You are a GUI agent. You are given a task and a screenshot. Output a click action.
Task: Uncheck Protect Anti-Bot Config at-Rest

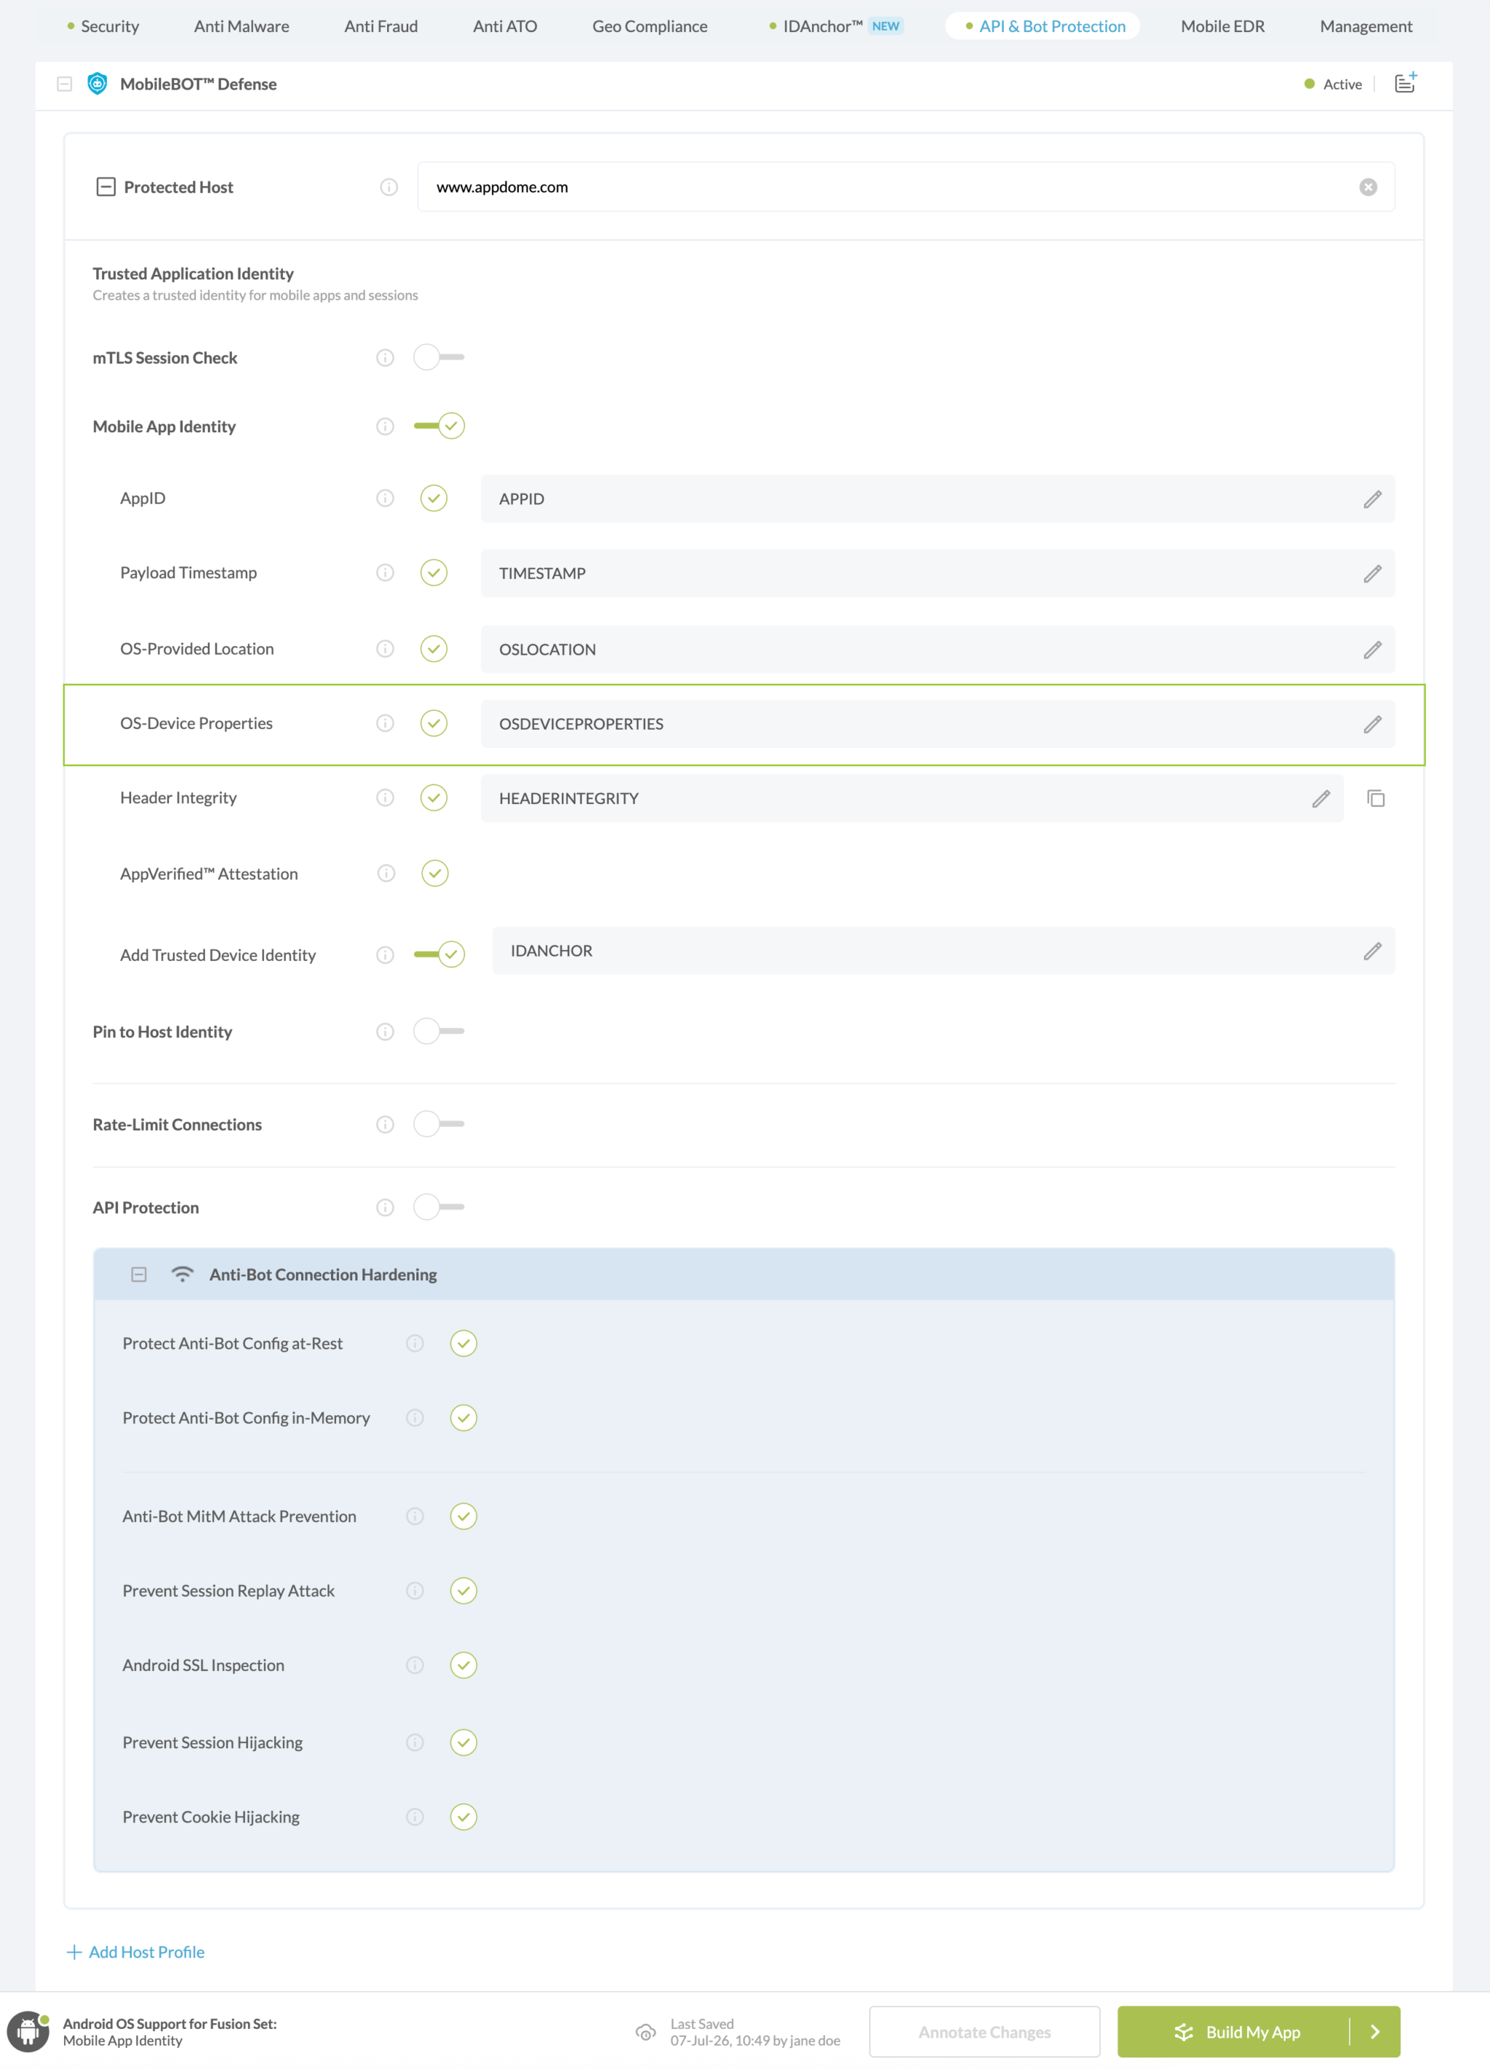pyautogui.click(x=463, y=1344)
